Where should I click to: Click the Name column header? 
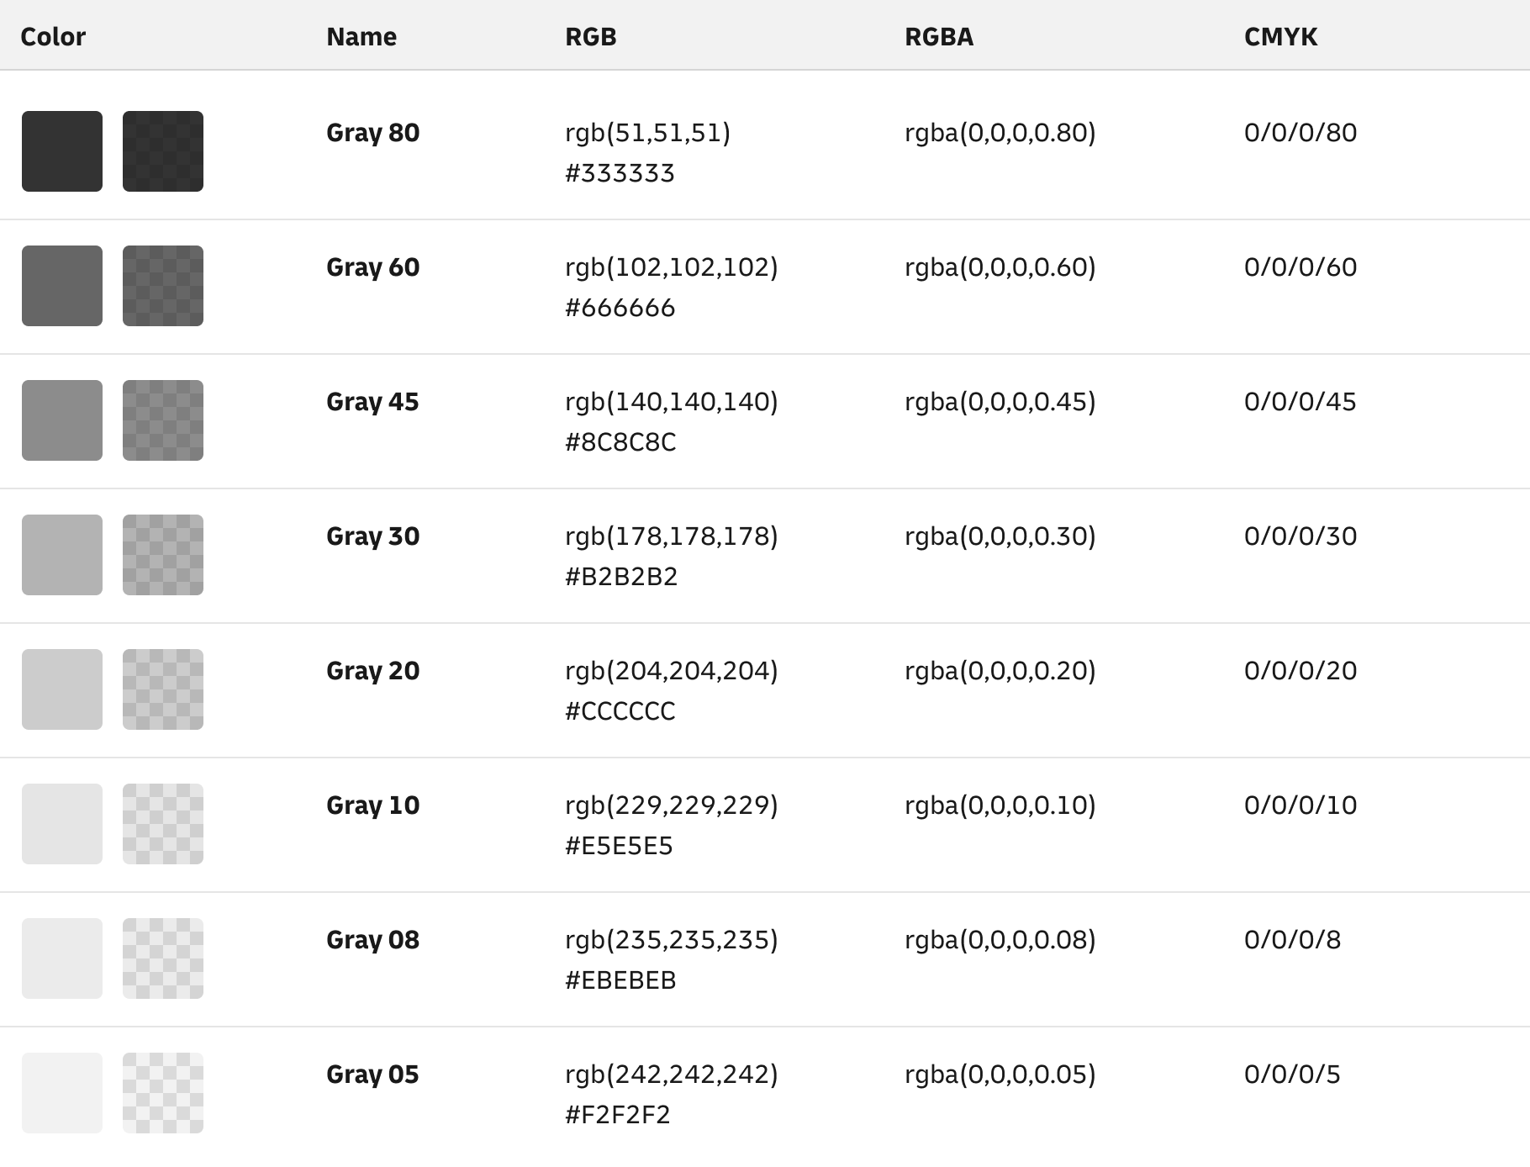coord(361,37)
